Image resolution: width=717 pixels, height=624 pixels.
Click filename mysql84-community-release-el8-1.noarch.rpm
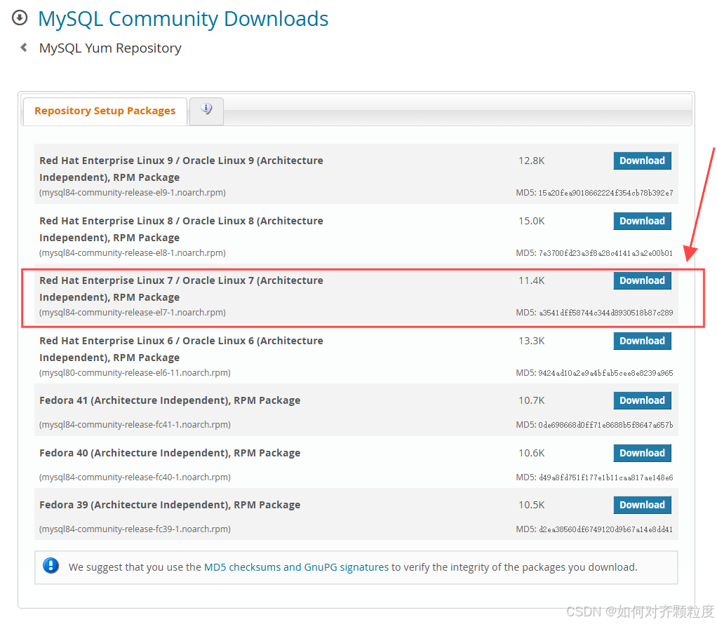133,253
